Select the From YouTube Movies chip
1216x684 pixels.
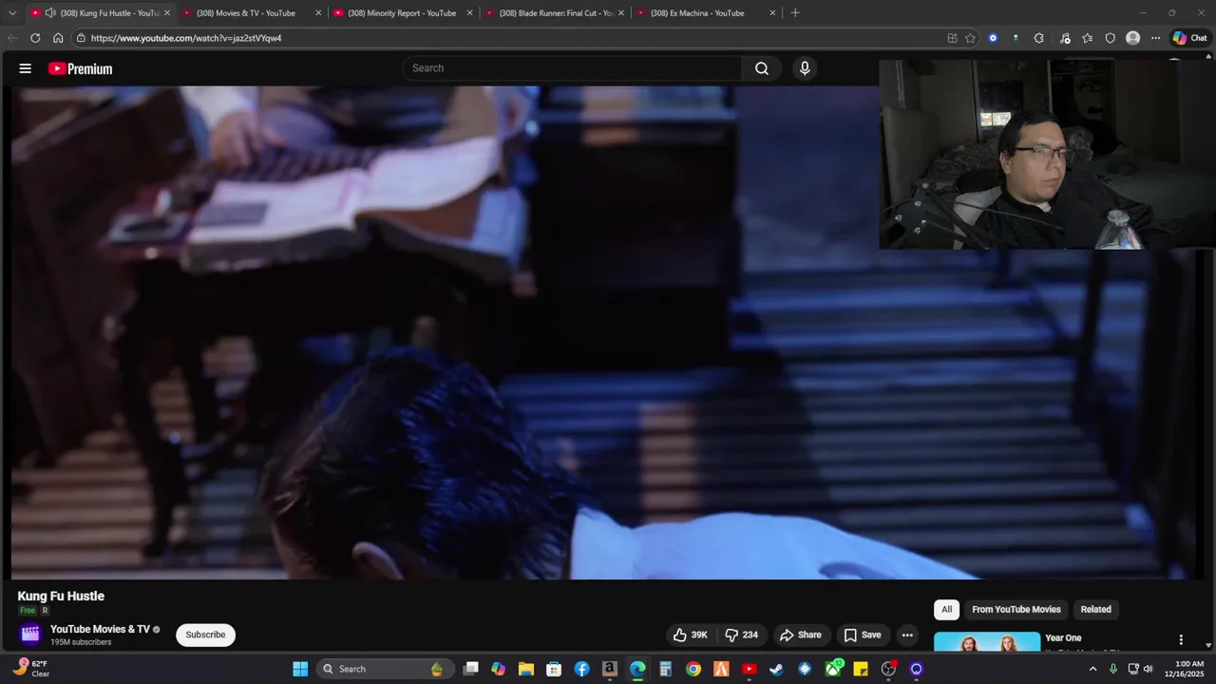[x=1016, y=609]
